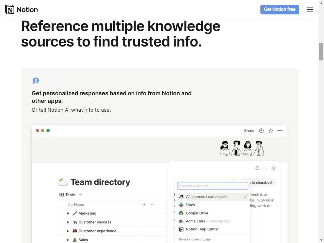Open the hamburger navigation menu

point(310,9)
